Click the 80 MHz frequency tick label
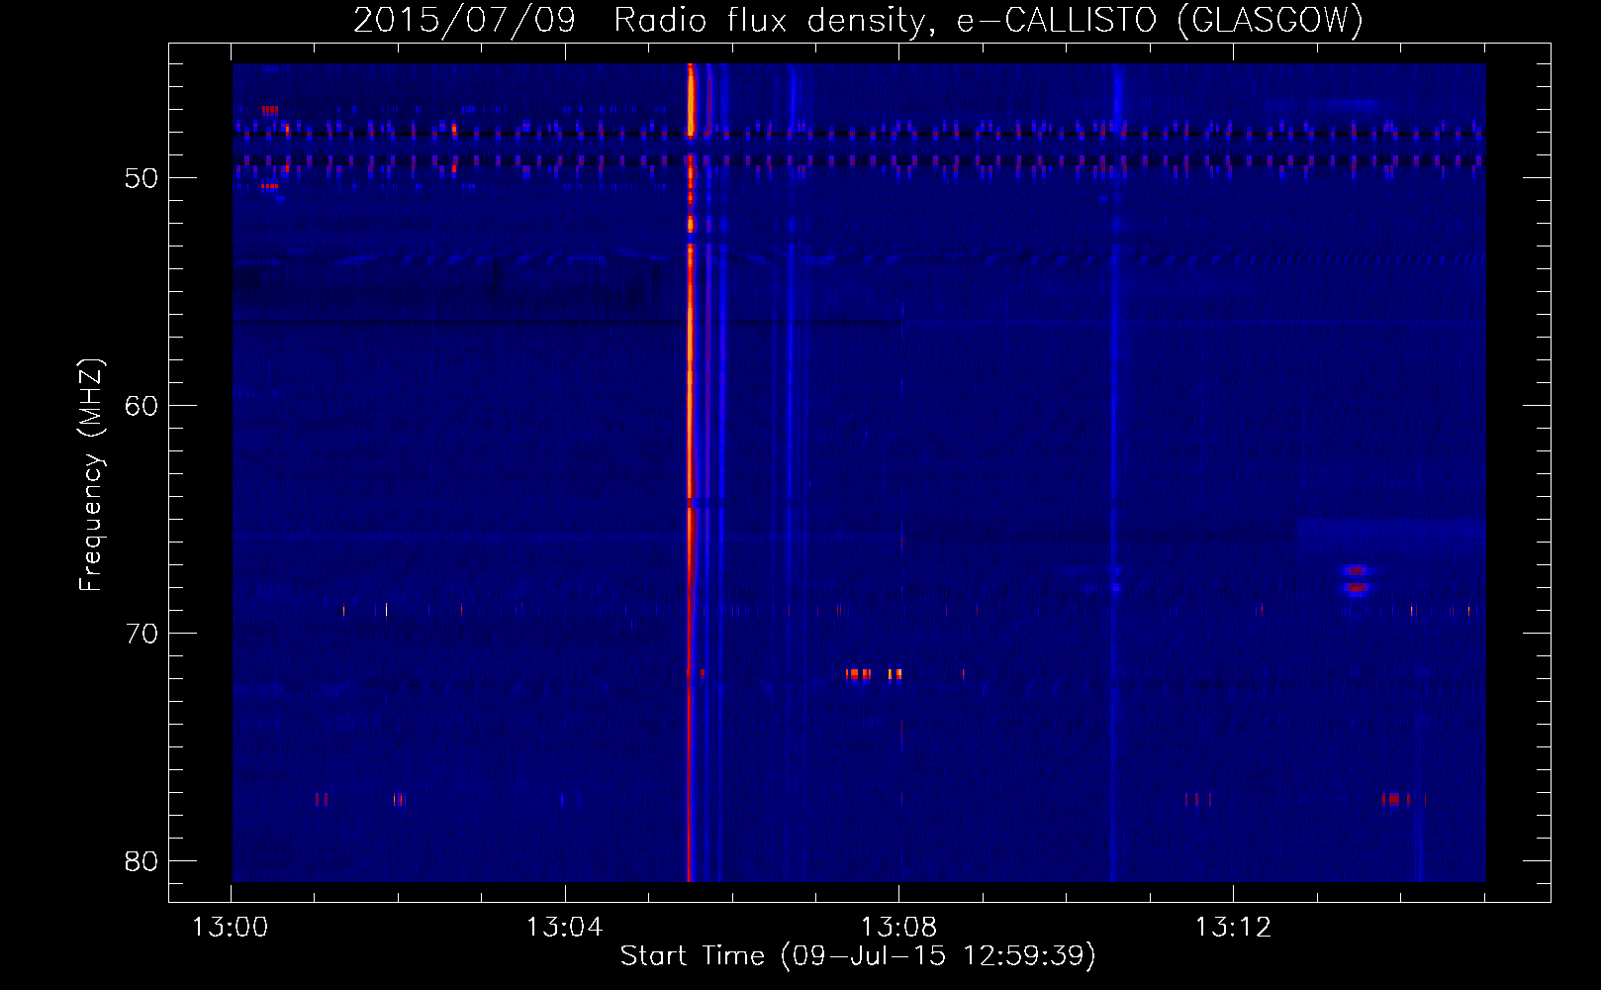1601x990 pixels. click(141, 861)
